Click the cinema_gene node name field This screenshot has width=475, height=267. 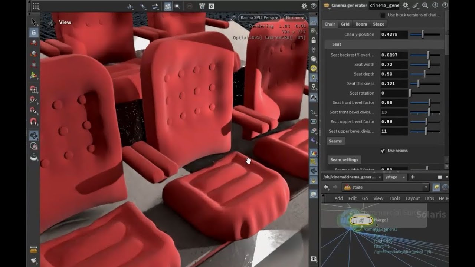[384, 6]
